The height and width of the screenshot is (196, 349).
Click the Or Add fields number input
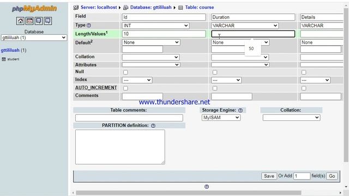point(302,176)
